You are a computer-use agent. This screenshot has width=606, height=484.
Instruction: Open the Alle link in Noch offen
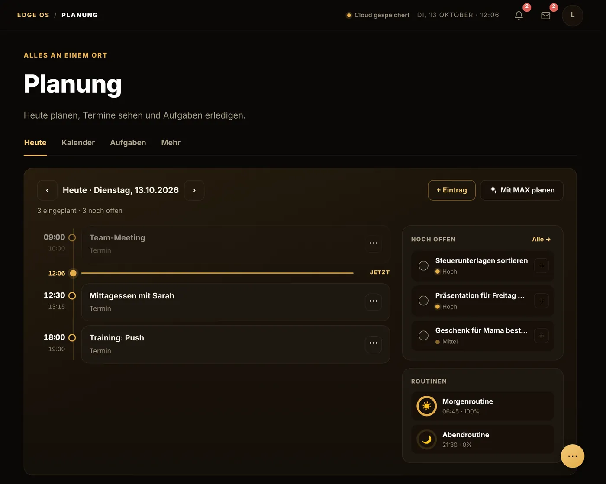[541, 240]
